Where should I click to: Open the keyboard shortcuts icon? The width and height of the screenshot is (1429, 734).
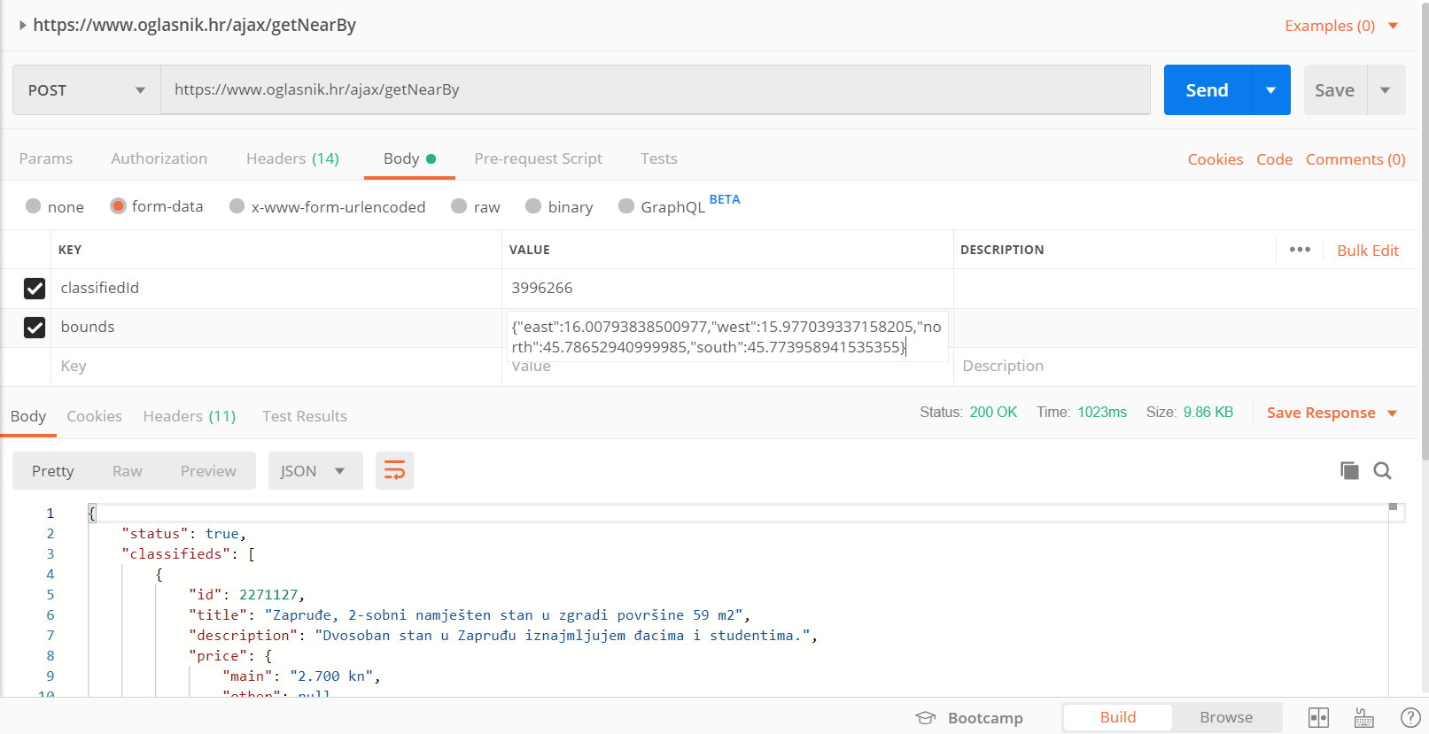1364,717
